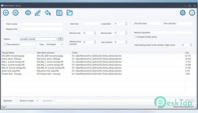Screen dimensions: 198x113
Task: Decrease the at position value
Action: click(x=126, y=25)
